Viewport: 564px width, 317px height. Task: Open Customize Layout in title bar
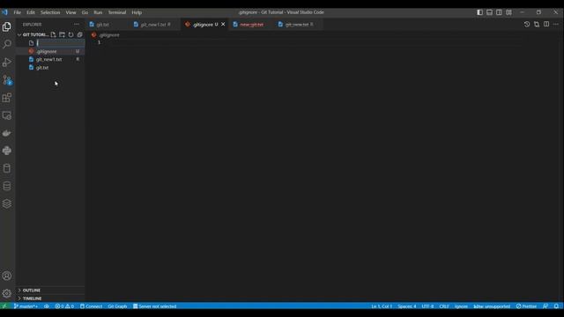[x=508, y=12]
